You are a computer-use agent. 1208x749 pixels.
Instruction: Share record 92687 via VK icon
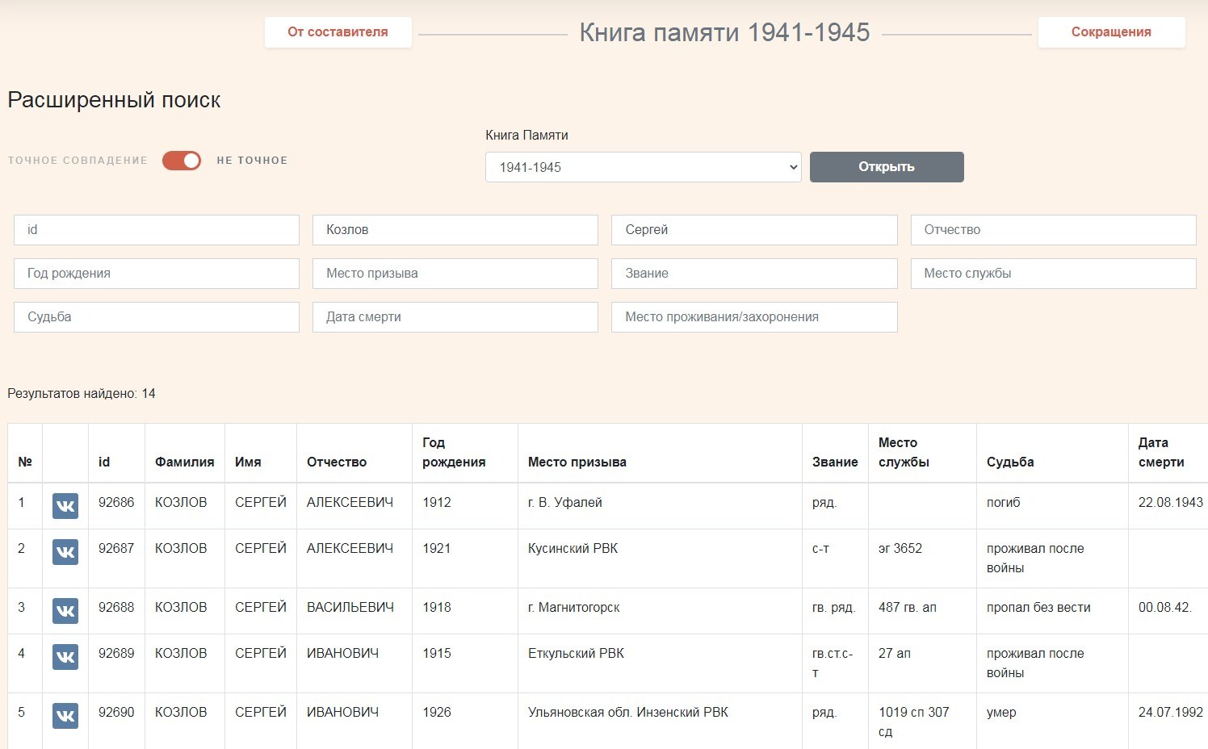click(x=65, y=552)
